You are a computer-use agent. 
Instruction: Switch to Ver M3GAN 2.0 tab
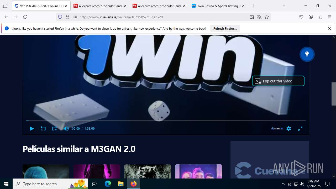coord(41,6)
